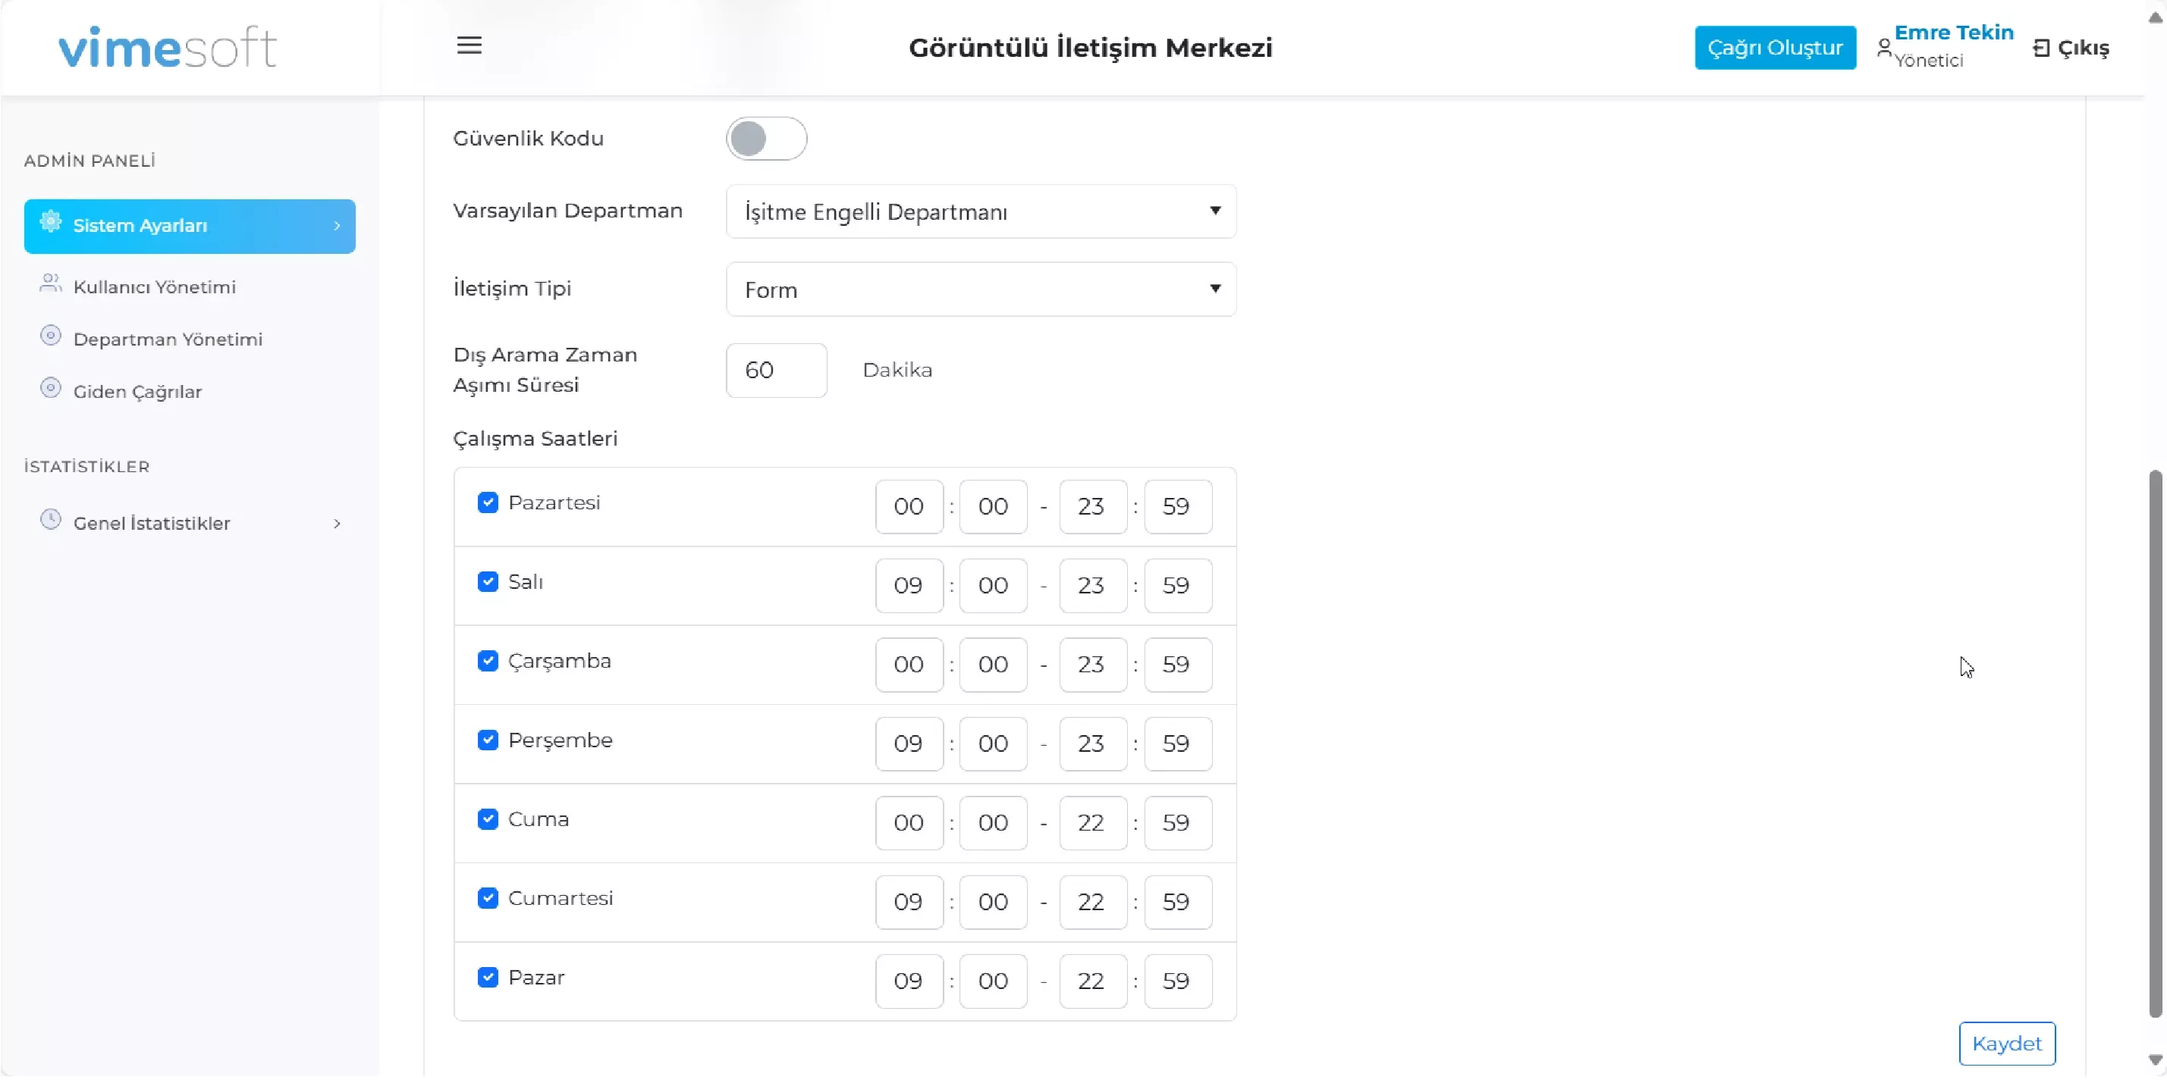The height and width of the screenshot is (1083, 2167).
Task: Click the Cumartesi end hour field
Action: point(1093,902)
